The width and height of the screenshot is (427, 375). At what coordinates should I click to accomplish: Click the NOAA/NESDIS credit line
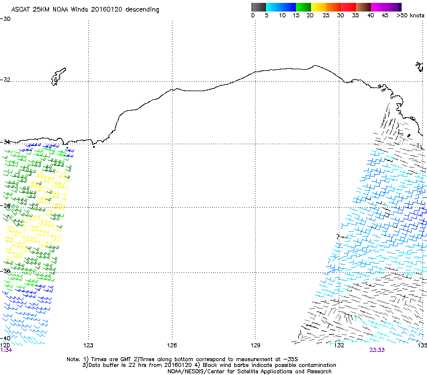[249, 372]
